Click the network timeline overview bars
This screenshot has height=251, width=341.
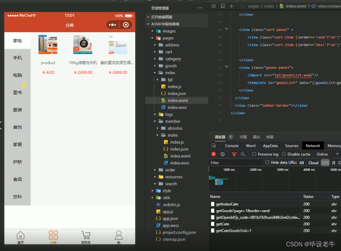point(219,181)
